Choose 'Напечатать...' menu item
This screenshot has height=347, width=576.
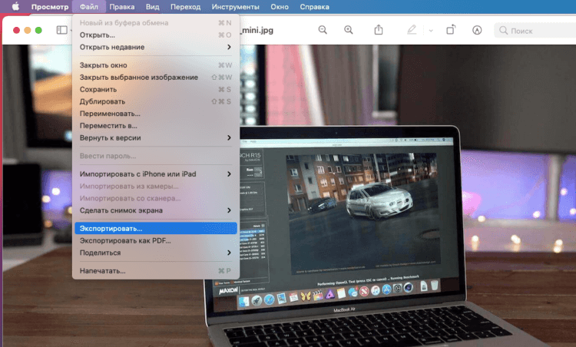155,271
